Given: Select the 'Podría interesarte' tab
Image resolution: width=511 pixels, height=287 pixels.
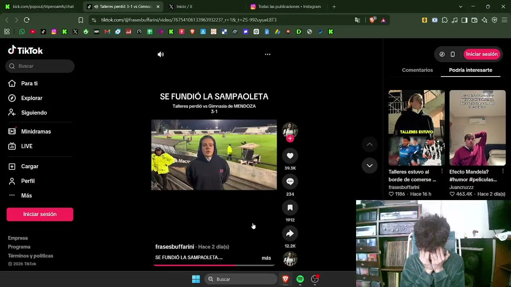Looking at the screenshot, I should point(471,70).
